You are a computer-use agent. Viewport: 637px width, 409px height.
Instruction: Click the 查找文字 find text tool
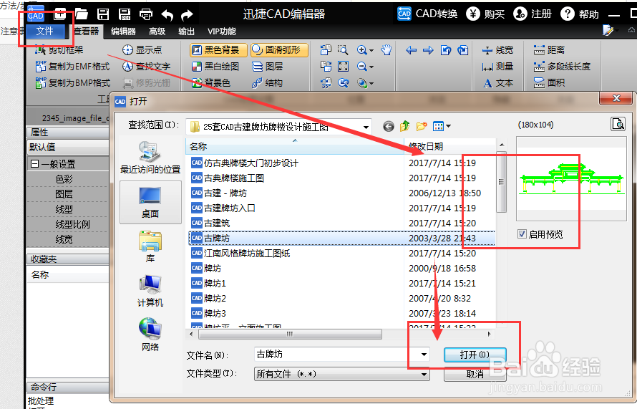coord(146,67)
